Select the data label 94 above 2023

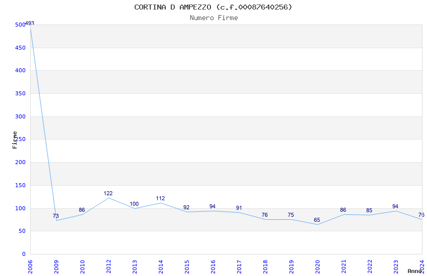[x=395, y=206]
